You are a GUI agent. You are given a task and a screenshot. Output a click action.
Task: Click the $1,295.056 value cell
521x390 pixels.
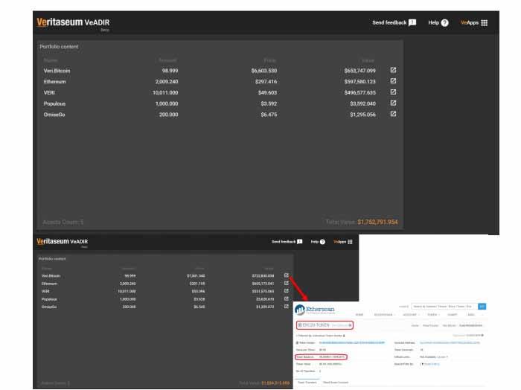363,115
